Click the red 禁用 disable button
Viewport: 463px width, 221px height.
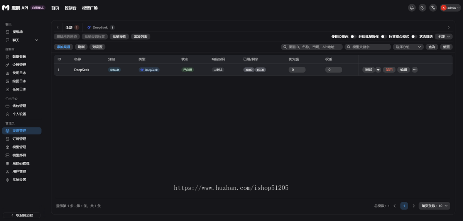(x=389, y=70)
